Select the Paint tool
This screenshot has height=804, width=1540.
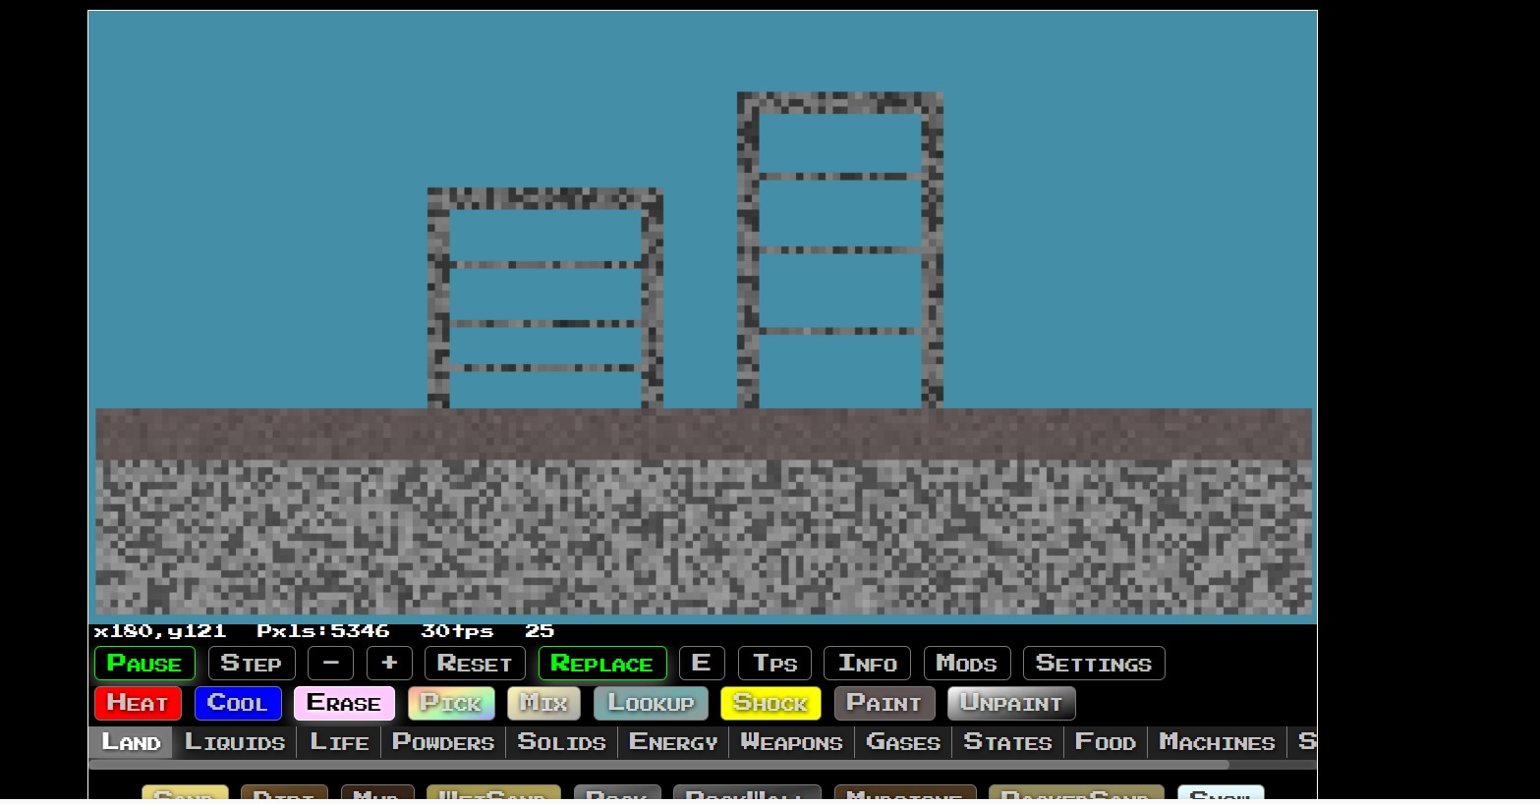click(884, 703)
